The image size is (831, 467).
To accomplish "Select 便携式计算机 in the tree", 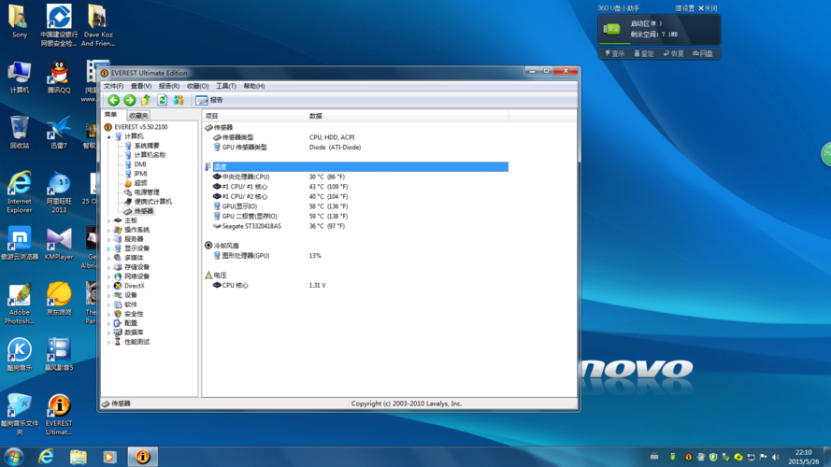I will [x=153, y=202].
